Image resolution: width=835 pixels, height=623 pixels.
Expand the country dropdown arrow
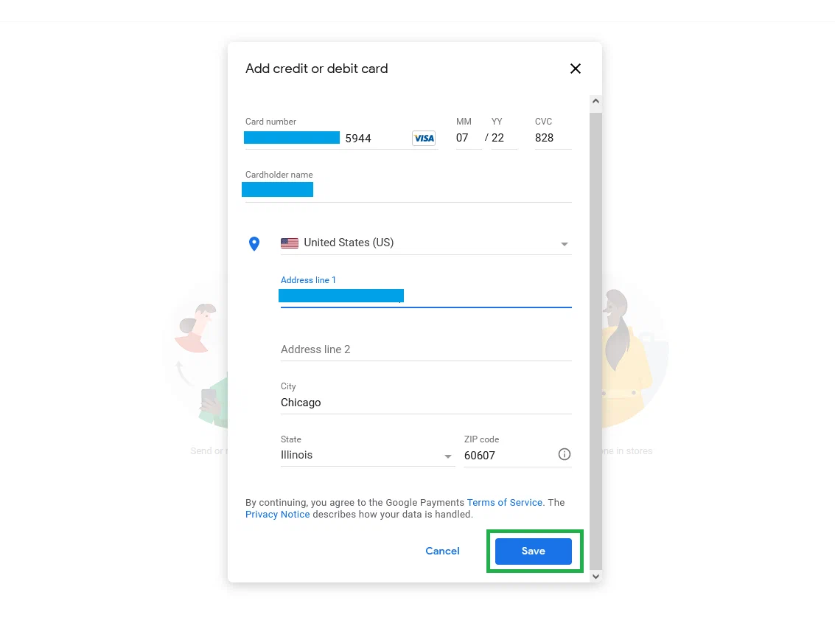tap(564, 244)
